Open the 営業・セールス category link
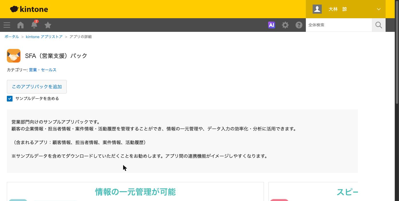399x201 pixels. tap(43, 70)
